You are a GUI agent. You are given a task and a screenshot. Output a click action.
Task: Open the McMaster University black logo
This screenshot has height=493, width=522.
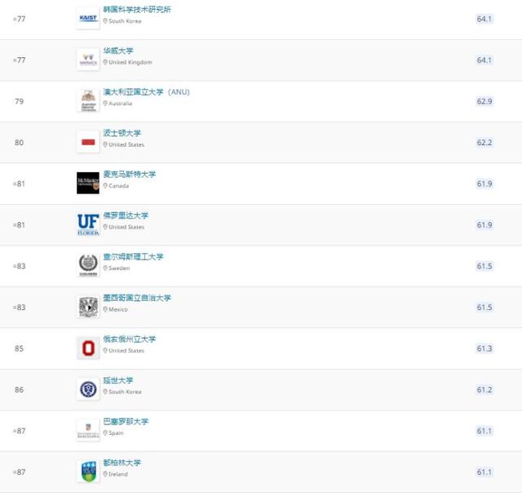[88, 183]
